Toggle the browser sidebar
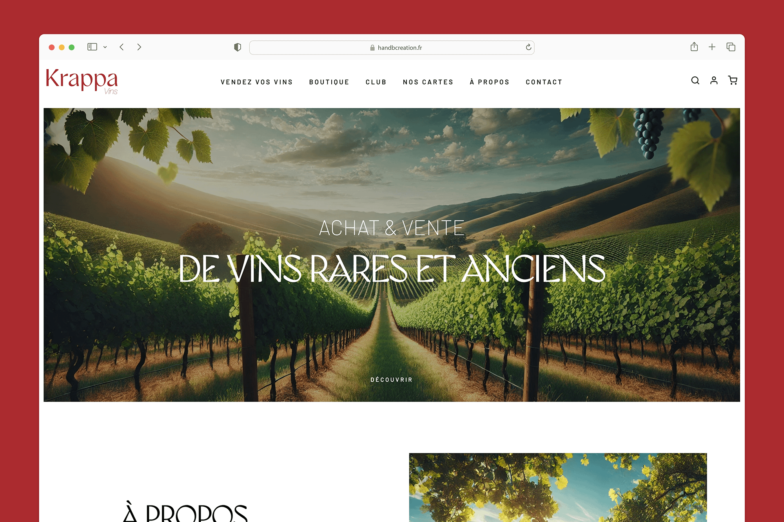This screenshot has height=522, width=784. (x=92, y=47)
